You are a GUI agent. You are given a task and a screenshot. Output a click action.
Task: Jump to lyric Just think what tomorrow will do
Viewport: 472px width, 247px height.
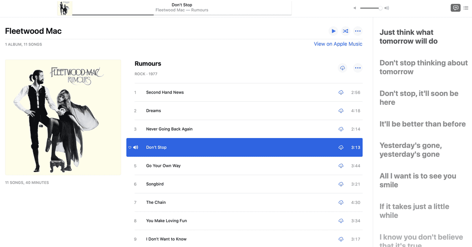pyautogui.click(x=408, y=37)
